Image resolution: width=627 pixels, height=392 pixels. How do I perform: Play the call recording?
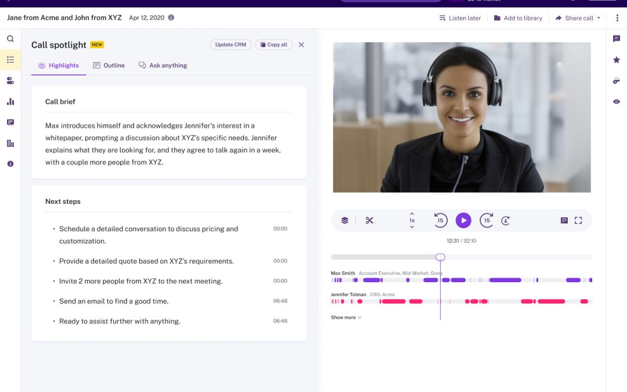point(463,221)
